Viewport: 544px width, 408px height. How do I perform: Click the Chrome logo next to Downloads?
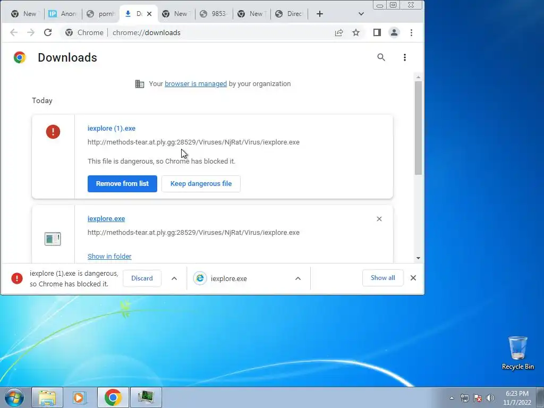20,57
